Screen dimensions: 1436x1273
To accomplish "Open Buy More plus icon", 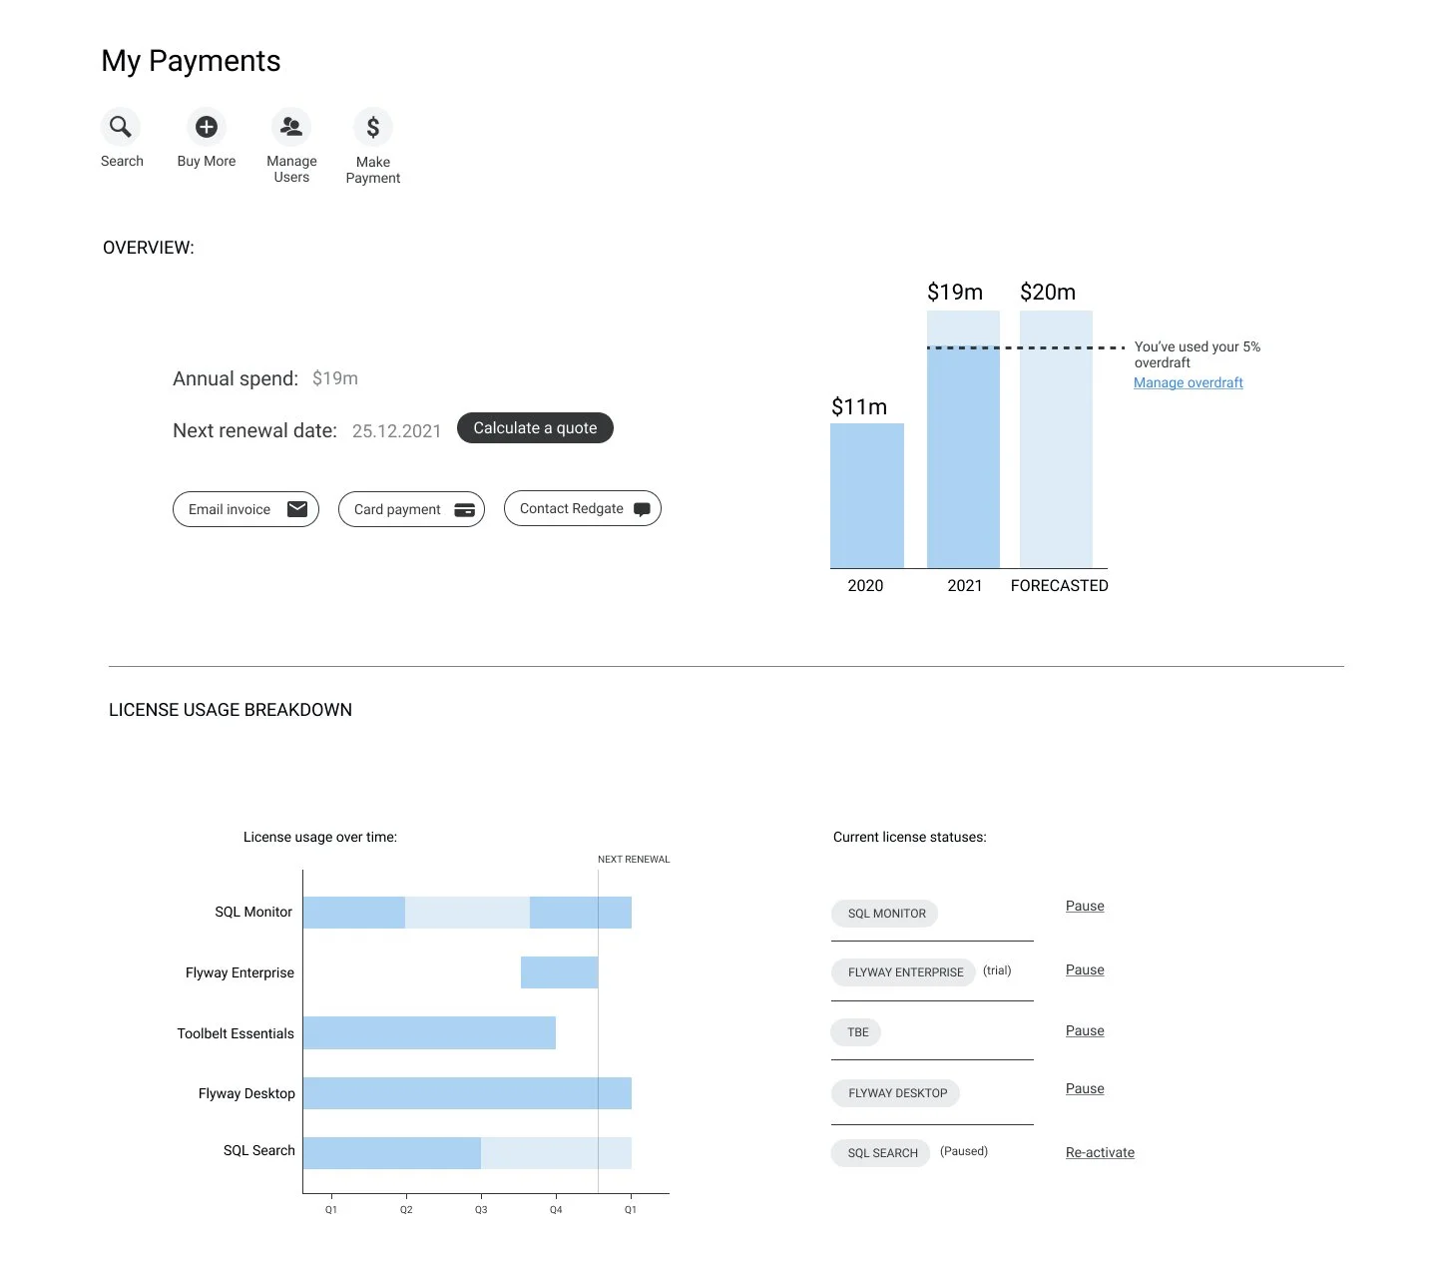I will (x=207, y=127).
